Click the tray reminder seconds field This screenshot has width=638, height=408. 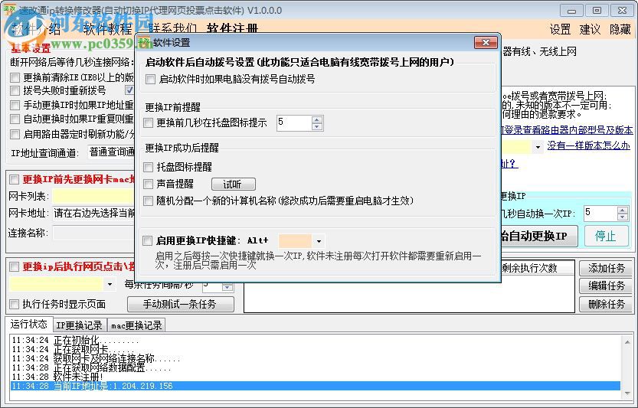point(294,122)
